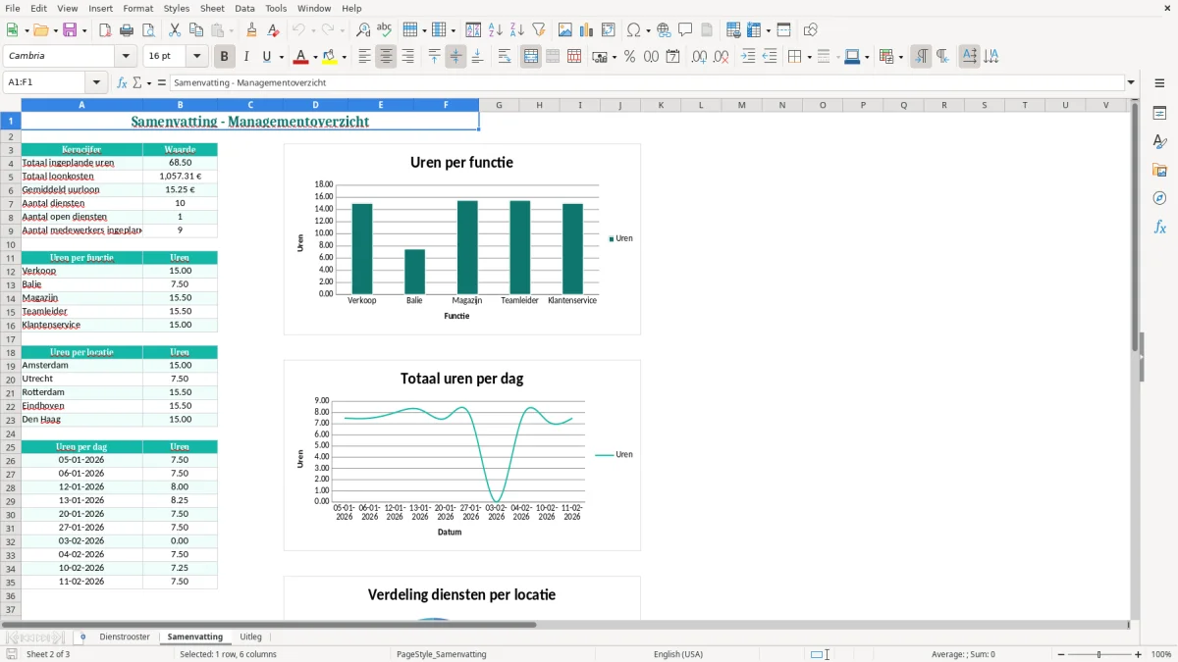The height and width of the screenshot is (662, 1178).
Task: Open Function Wizard beside Name Box
Action: click(123, 83)
